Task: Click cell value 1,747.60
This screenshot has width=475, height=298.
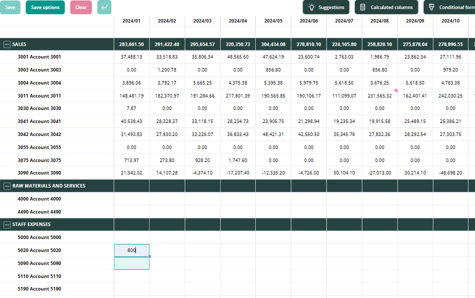Action: coord(238,160)
